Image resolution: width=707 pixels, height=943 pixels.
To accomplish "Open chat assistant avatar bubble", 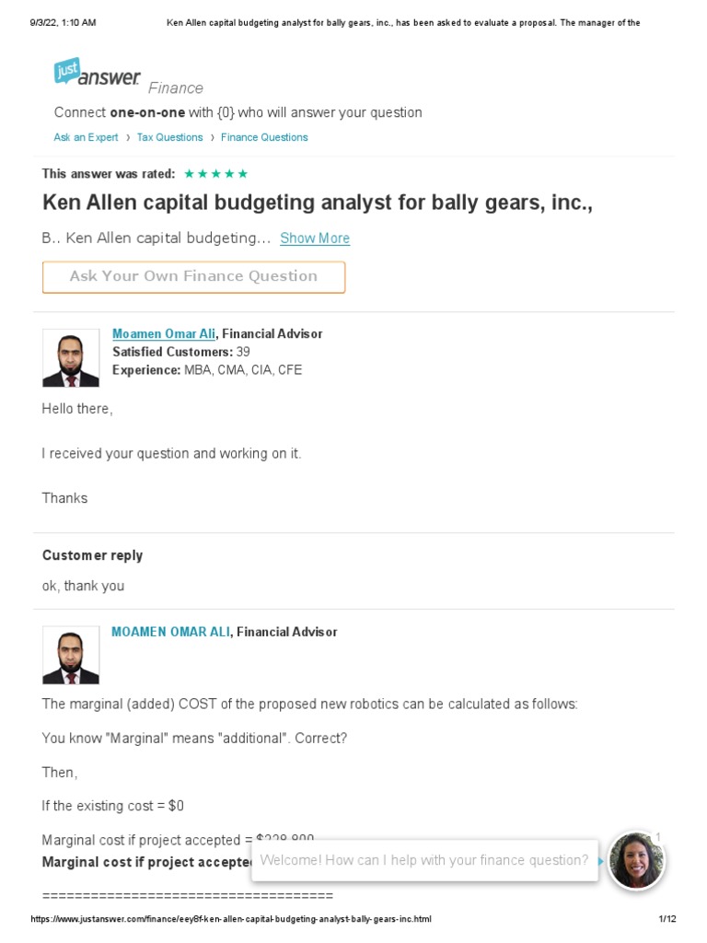I will (x=635, y=860).
